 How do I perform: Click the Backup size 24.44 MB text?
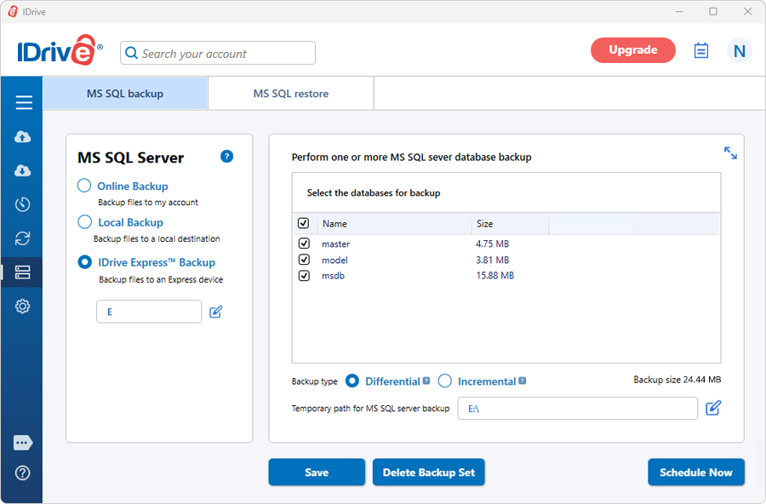coord(677,380)
